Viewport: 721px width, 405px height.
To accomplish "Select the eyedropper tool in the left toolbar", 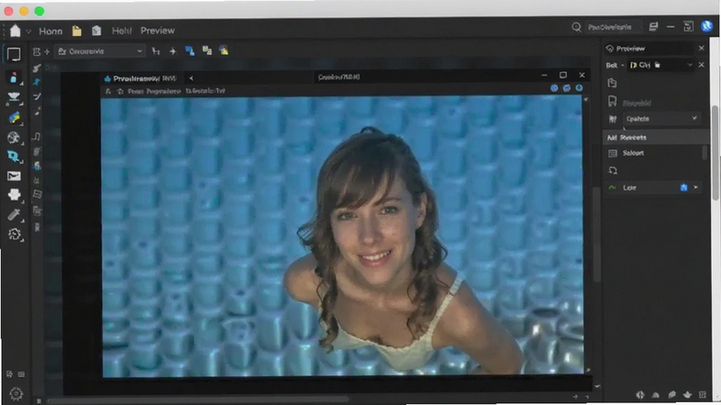I will (x=14, y=214).
